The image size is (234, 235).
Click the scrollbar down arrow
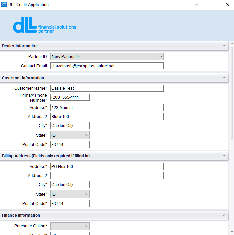pyautogui.click(x=232, y=232)
